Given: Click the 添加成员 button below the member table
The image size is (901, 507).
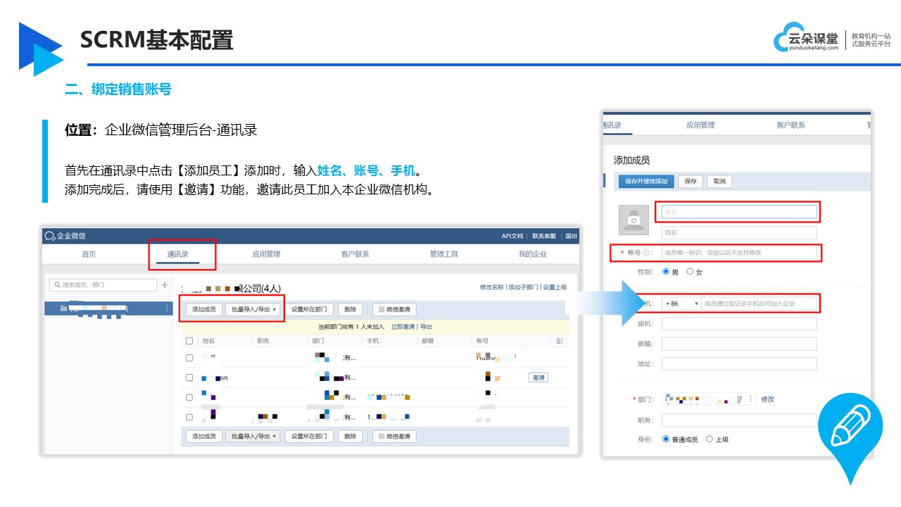Looking at the screenshot, I should pos(204,437).
